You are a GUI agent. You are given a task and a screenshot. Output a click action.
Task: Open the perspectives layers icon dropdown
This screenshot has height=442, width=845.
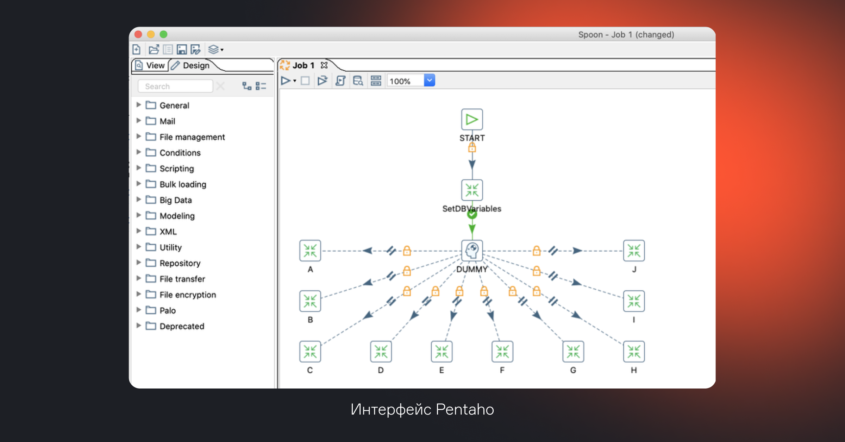pos(215,50)
